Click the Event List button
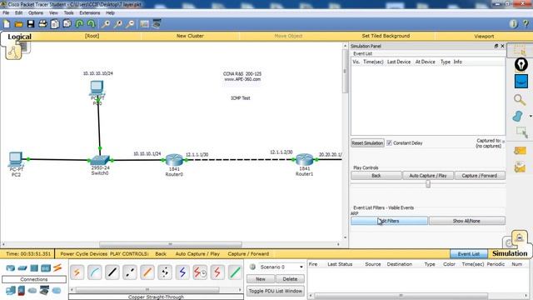 pyautogui.click(x=468, y=253)
